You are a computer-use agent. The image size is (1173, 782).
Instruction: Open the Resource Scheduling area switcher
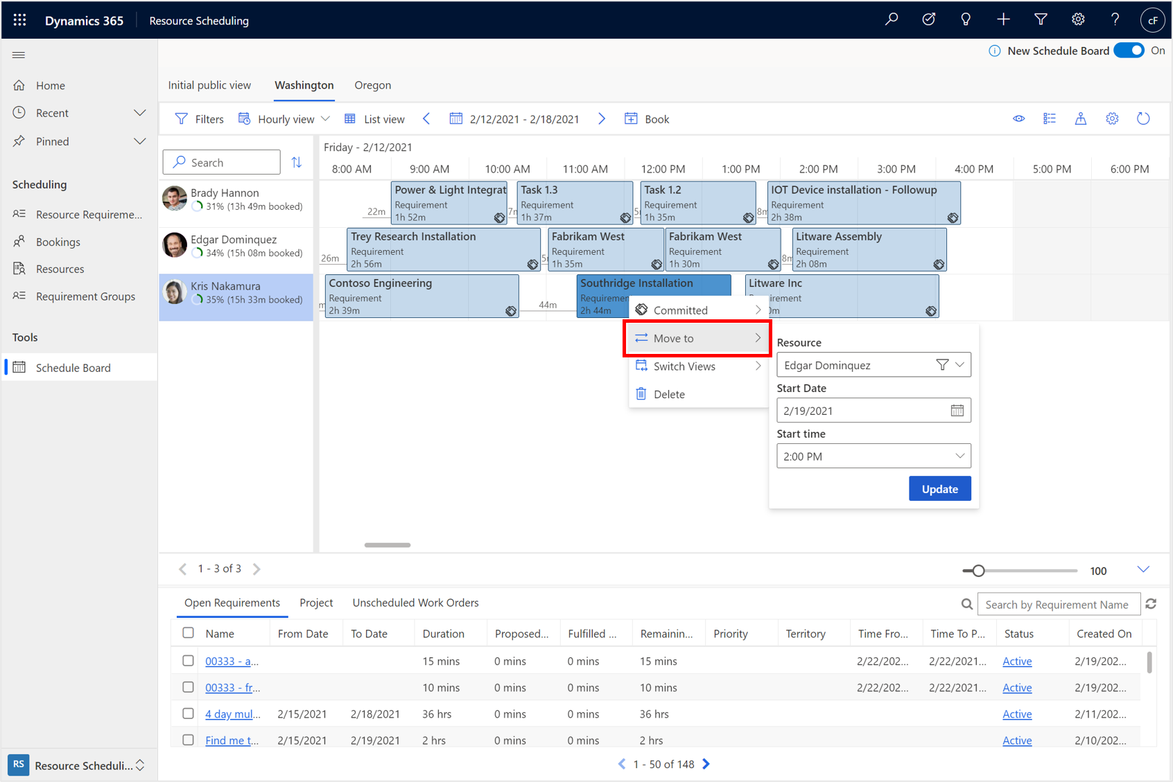[78, 765]
